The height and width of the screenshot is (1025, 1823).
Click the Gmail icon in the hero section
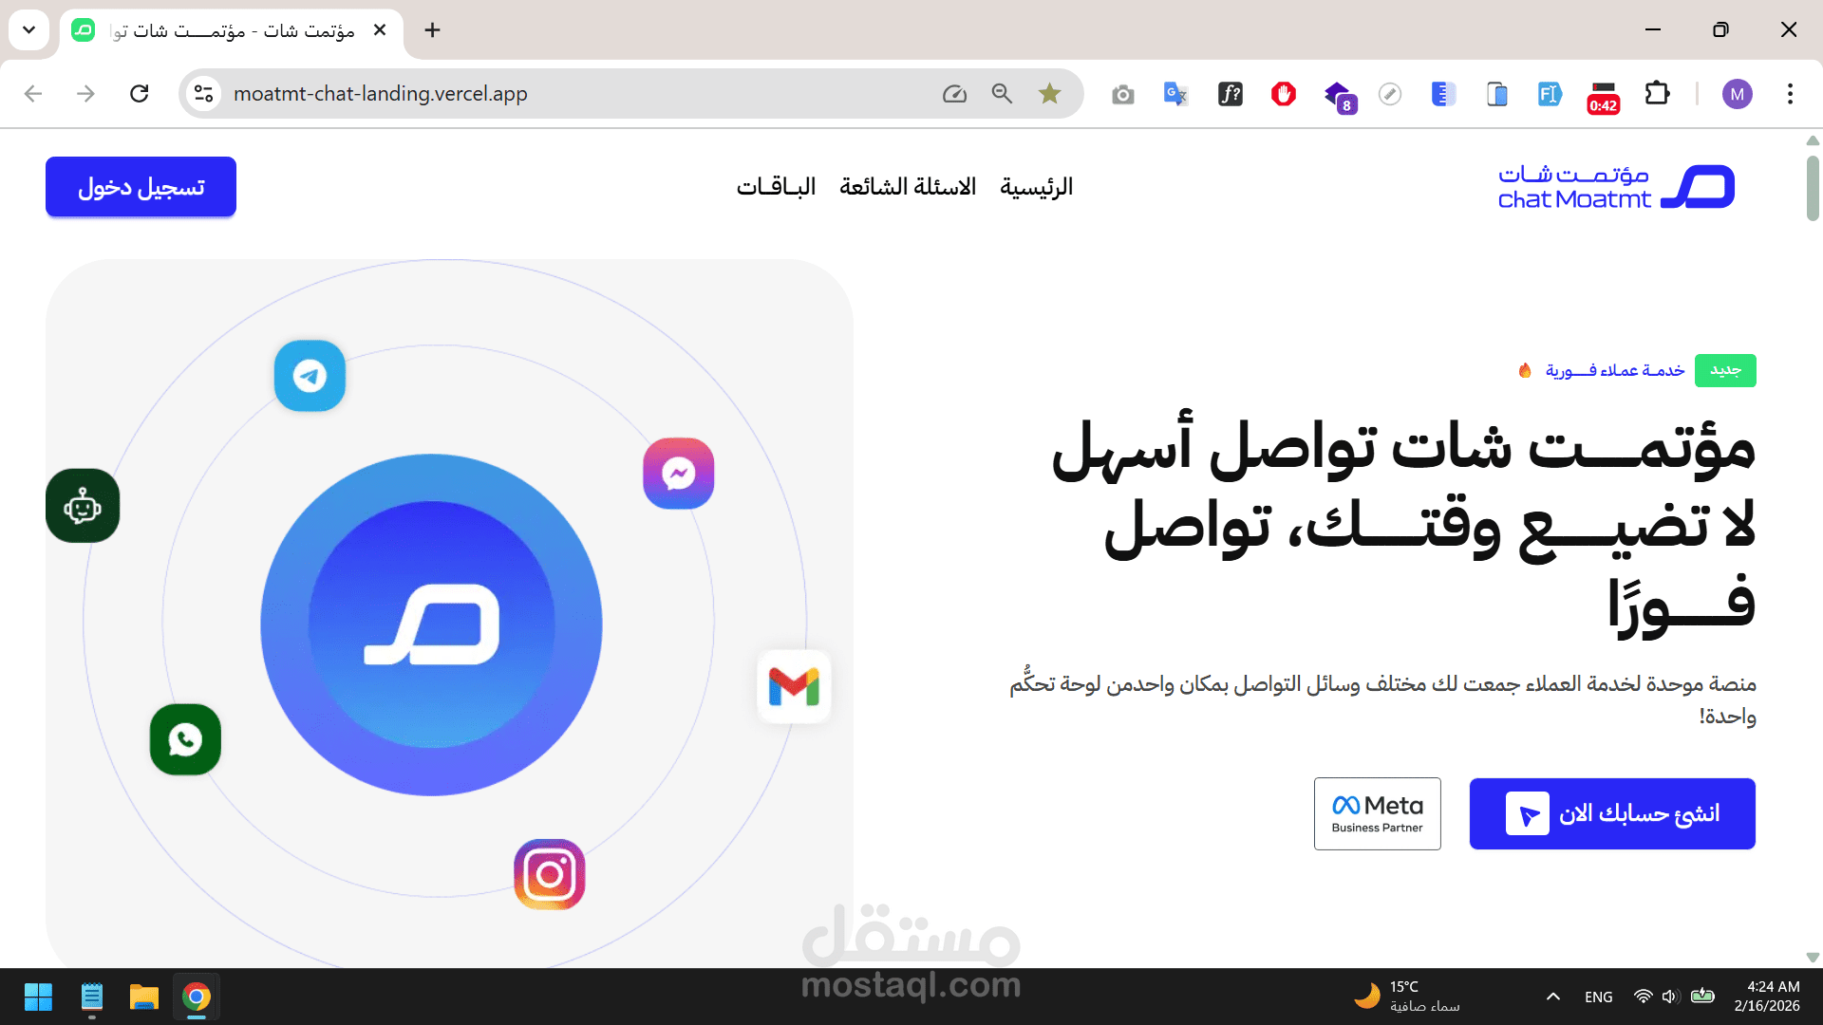[794, 687]
